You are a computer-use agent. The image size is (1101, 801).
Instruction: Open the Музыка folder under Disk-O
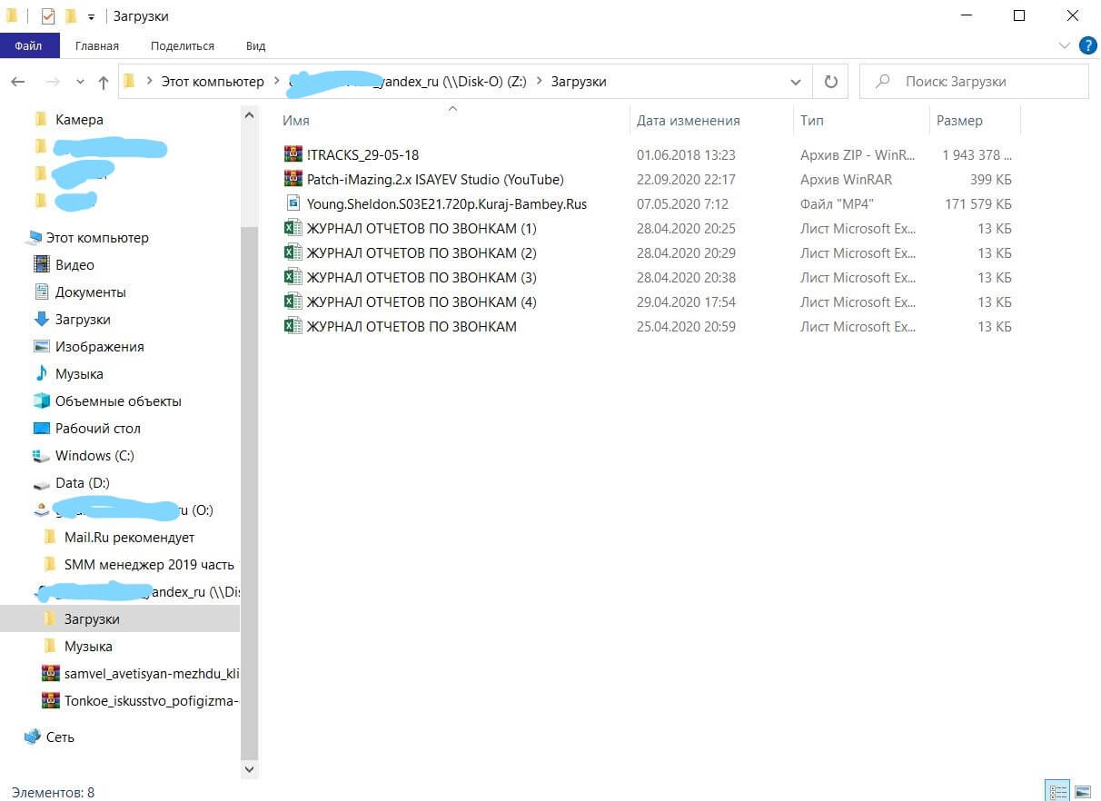pyautogui.click(x=88, y=646)
